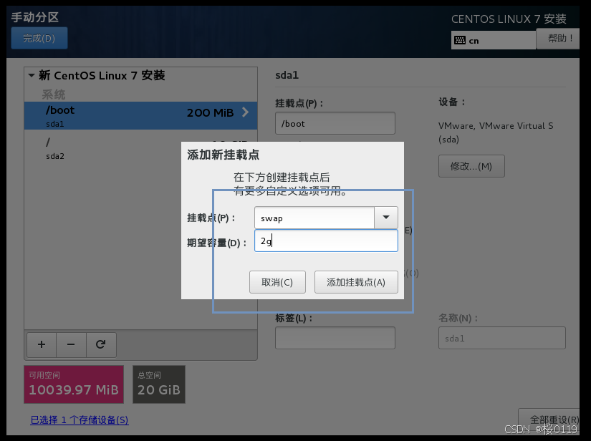This screenshot has height=441, width=591.
Task: Click the reload storage configuration icon
Action: click(100, 344)
